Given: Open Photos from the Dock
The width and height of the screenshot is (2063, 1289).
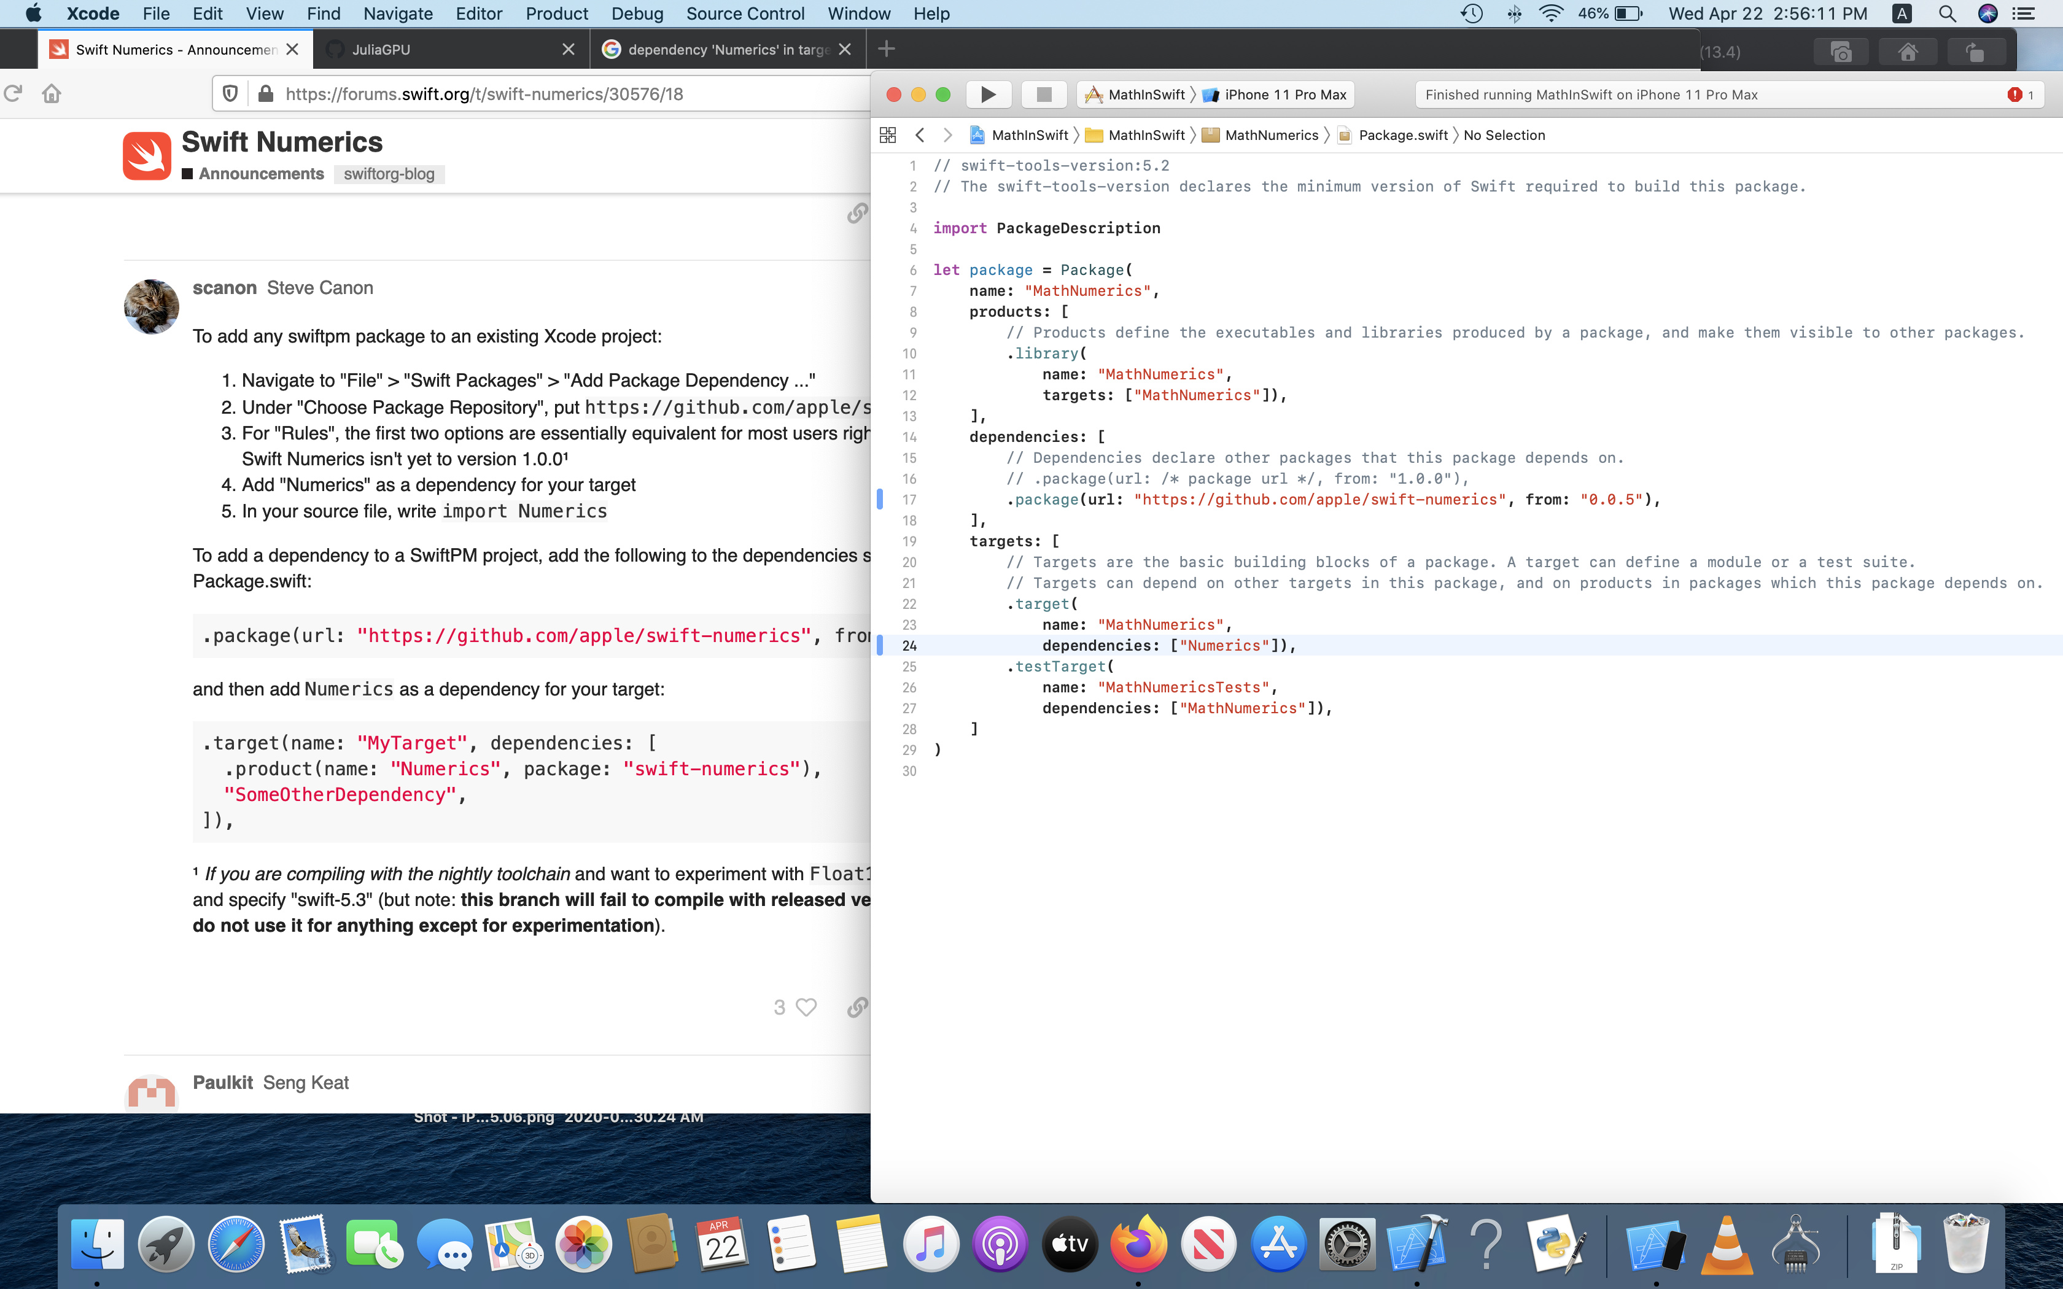Looking at the screenshot, I should pyautogui.click(x=583, y=1244).
